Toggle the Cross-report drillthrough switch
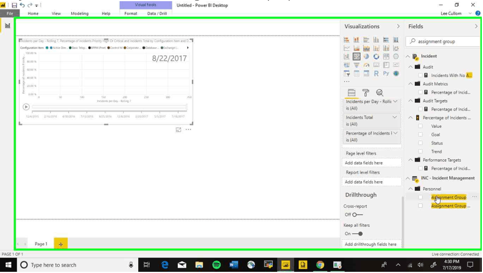Viewport: 483px width, 273px height. click(x=357, y=214)
